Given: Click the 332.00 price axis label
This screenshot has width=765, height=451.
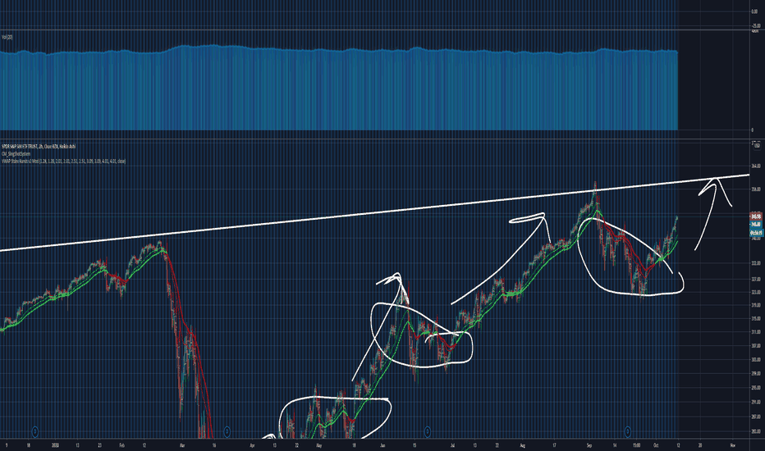Looking at the screenshot, I should click(756, 263).
